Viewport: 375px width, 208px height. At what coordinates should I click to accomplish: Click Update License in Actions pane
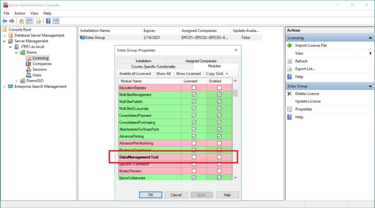[x=308, y=101]
